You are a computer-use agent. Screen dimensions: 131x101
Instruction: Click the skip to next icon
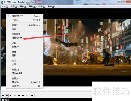pos(27,95)
